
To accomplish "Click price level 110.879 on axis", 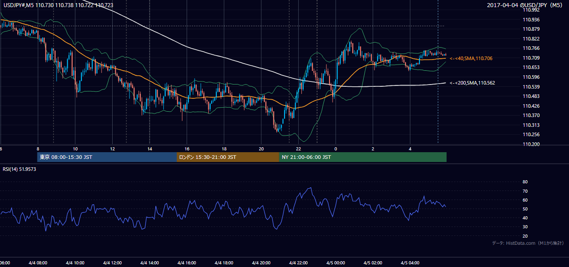I will 531,29.
